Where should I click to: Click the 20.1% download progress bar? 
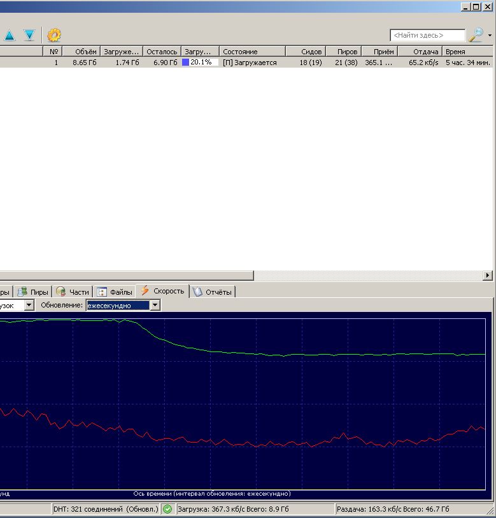click(x=200, y=63)
